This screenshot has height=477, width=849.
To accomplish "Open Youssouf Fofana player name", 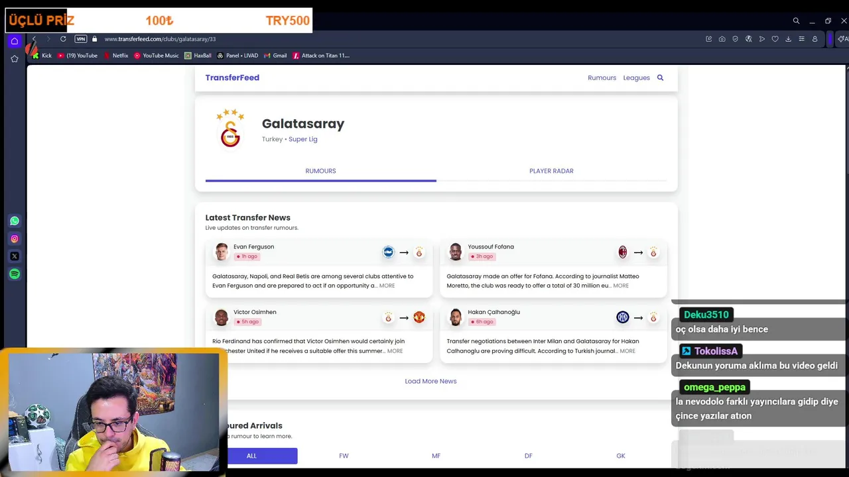I will click(491, 246).
